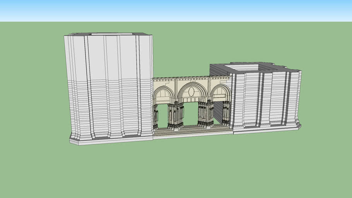Image resolution: width=352 pixels, height=198 pixels.
Task: Select the right arch of the portico
Action: click(x=221, y=92)
